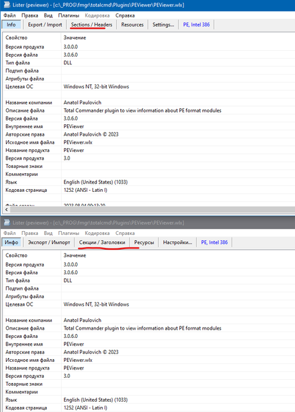Screen dimensions: 295x412
Task: Open Файл menu in lower window
Action: [x=10, y=233]
